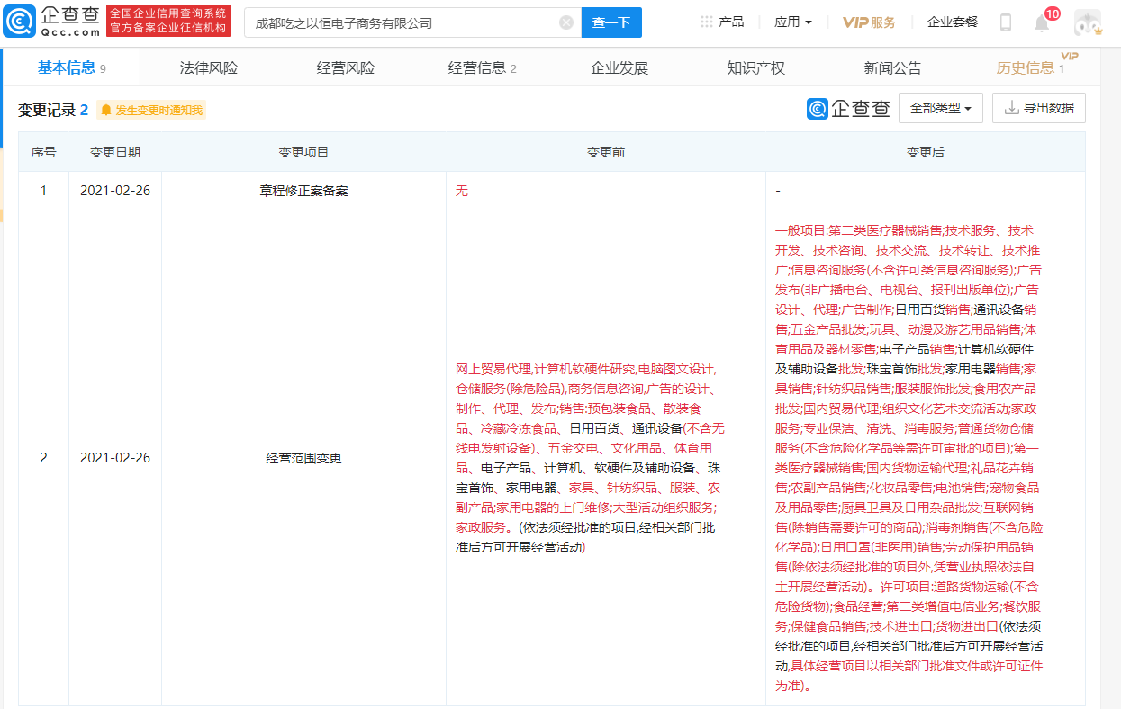The image size is (1121, 709).
Task: Open the notifications bell with badge 10
Action: click(x=1042, y=22)
